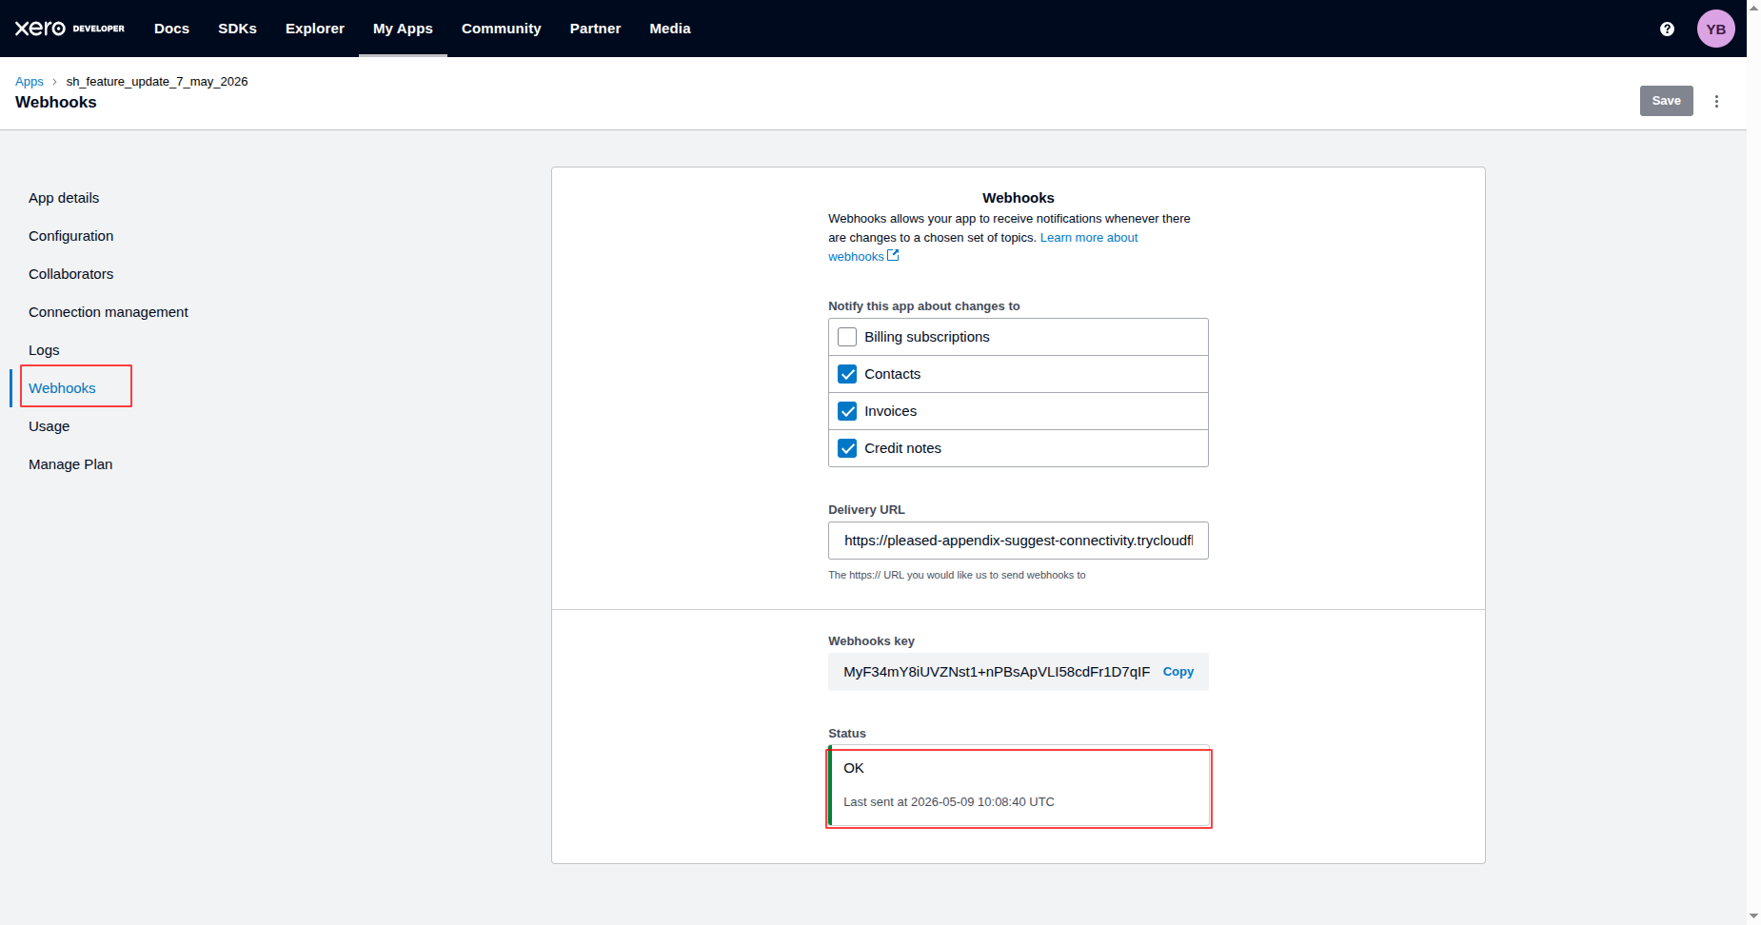Open Connection management in the sidebar
The height and width of the screenshot is (925, 1761).
coord(109,312)
